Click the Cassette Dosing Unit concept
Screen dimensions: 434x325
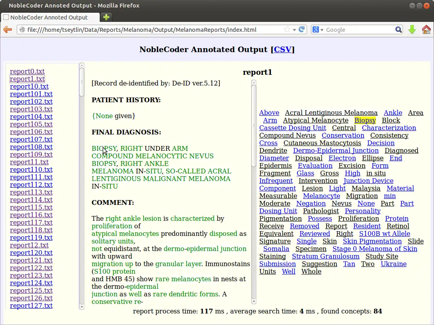[x=293, y=128]
